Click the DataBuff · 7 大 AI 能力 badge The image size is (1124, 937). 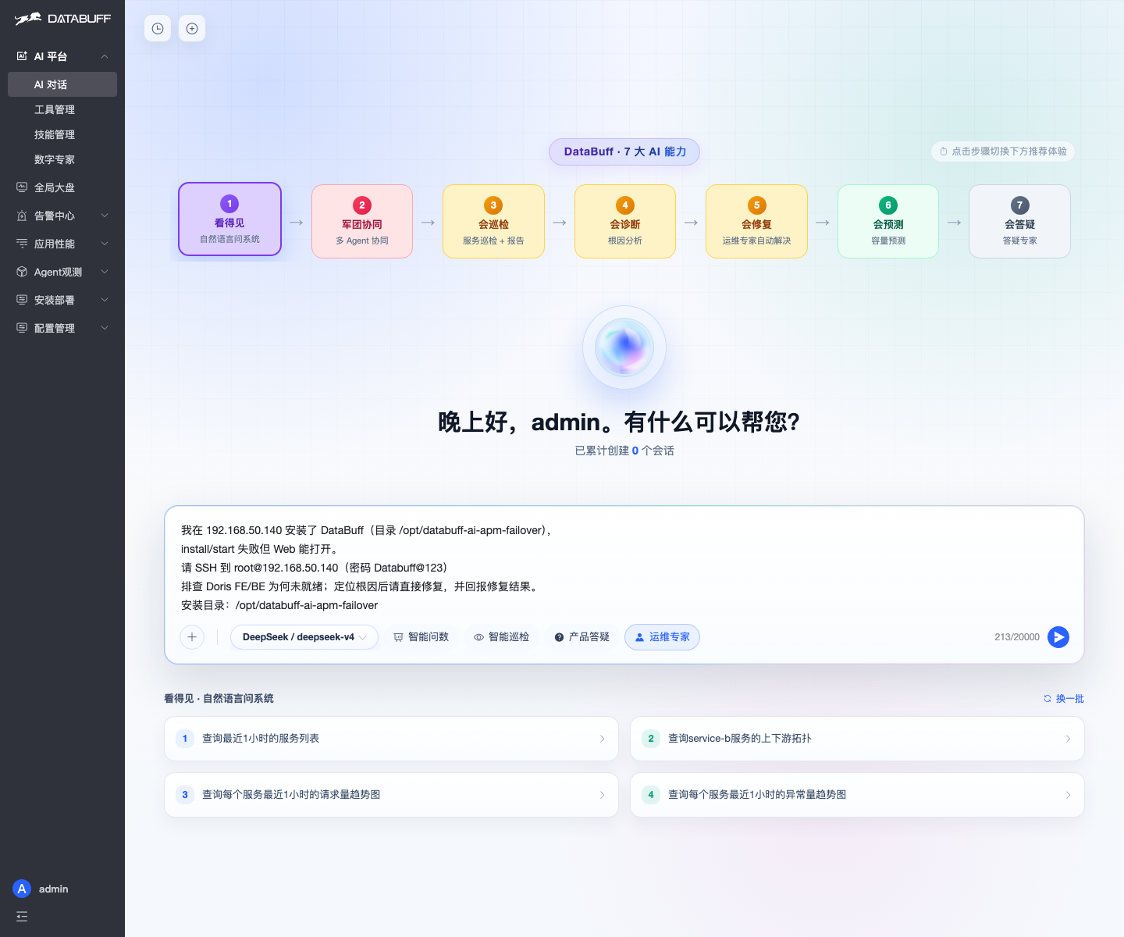(x=624, y=151)
